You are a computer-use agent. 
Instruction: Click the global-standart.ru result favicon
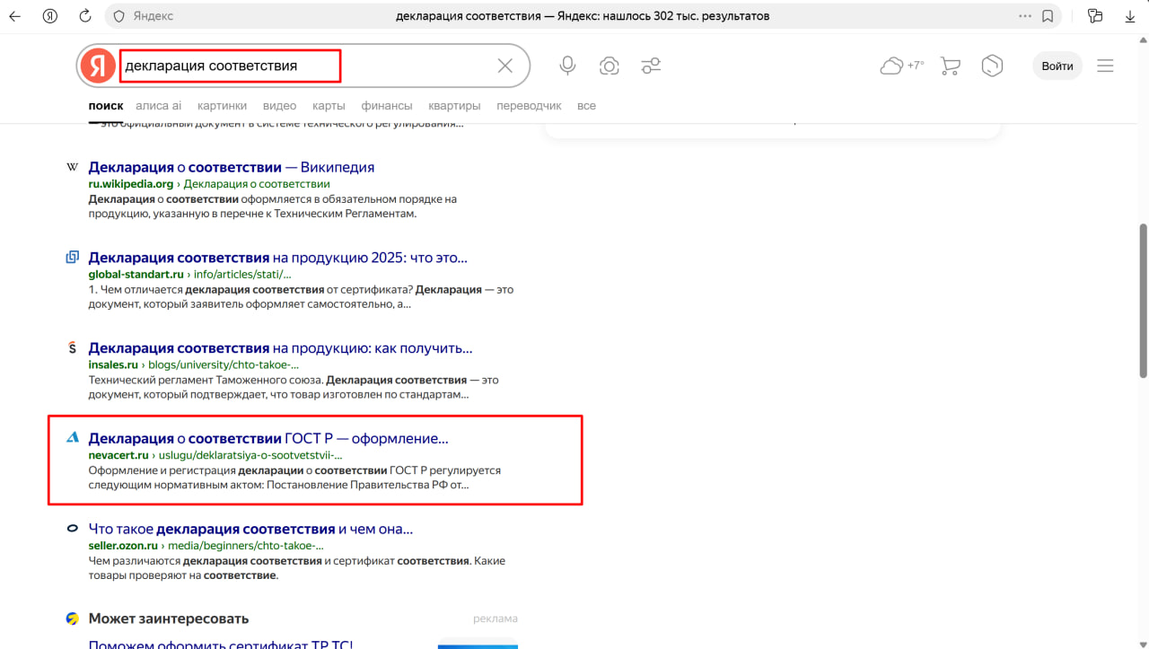73,258
